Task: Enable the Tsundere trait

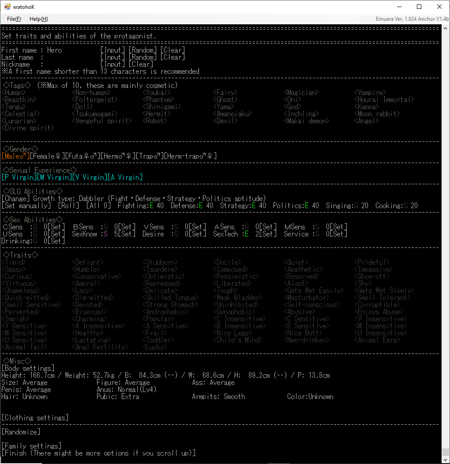Action: (x=160, y=270)
